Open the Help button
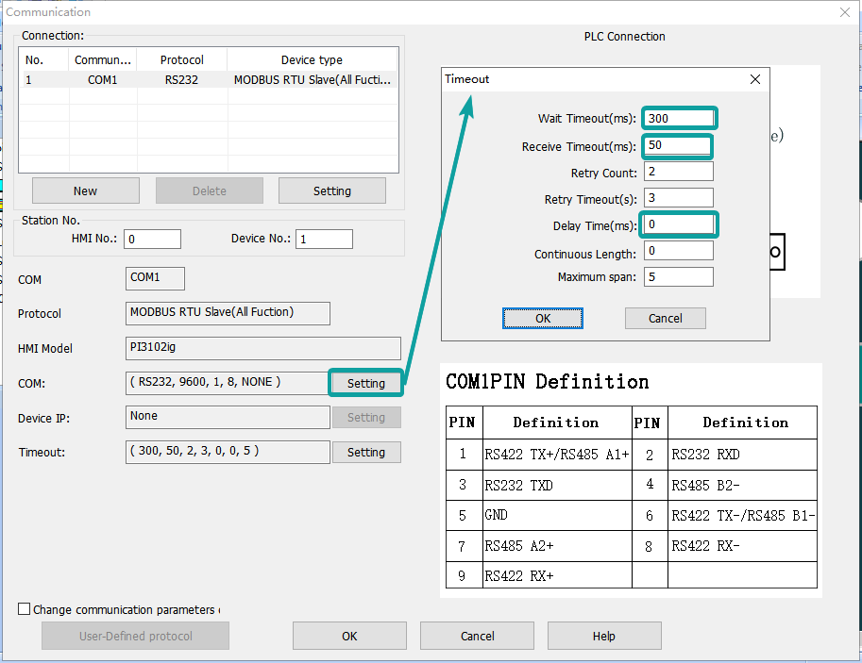The width and height of the screenshot is (862, 663). 603,636
